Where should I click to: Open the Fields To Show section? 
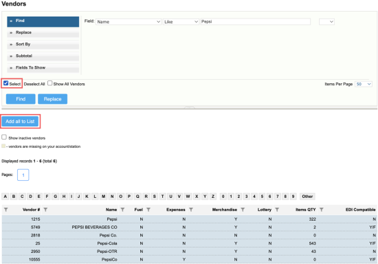tap(43, 68)
